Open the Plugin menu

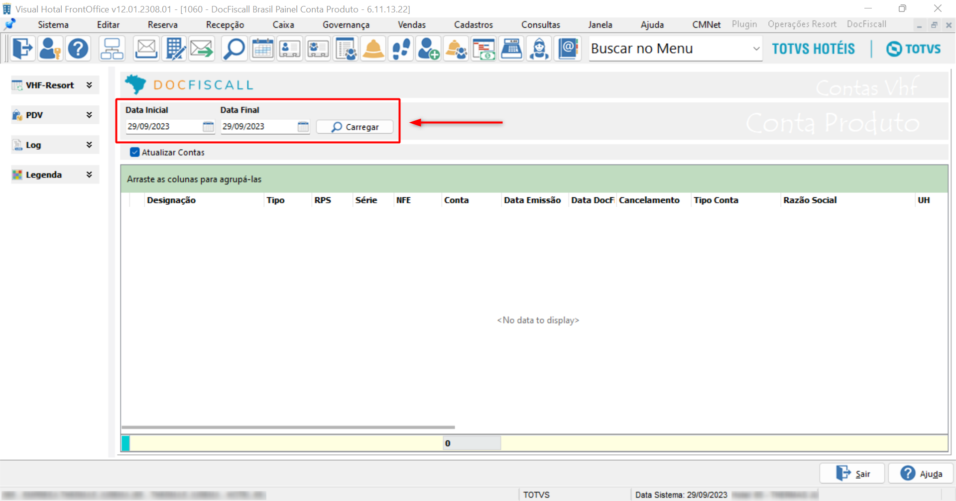click(744, 24)
